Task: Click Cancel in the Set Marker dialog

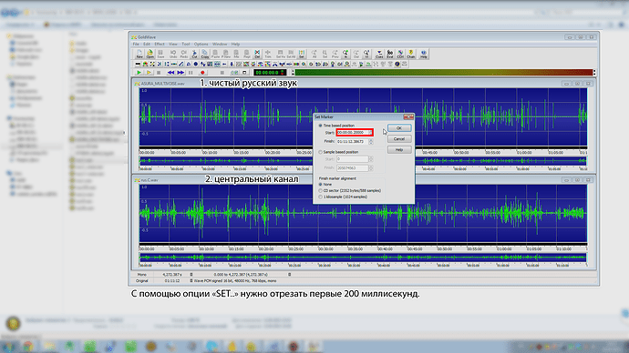Action: 399,139
